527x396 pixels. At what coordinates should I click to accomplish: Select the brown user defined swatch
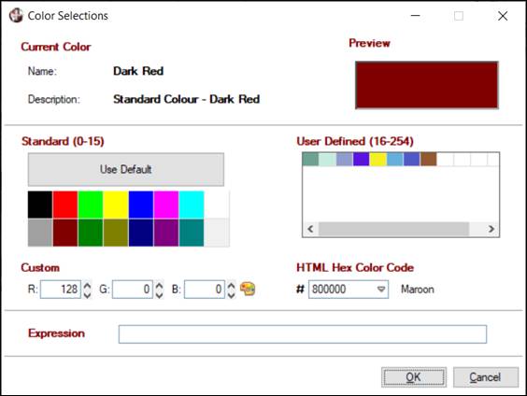(429, 159)
